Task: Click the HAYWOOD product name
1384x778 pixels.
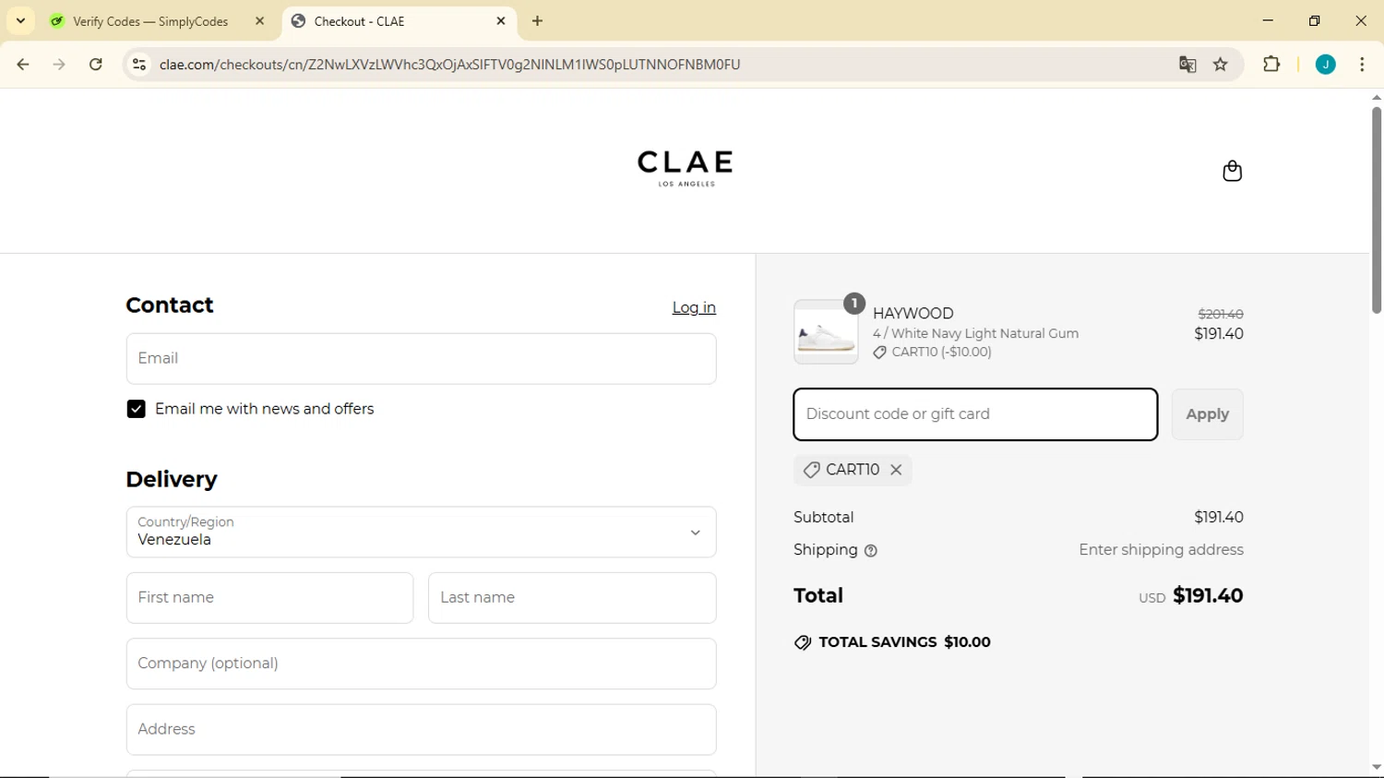Action: coord(913,314)
